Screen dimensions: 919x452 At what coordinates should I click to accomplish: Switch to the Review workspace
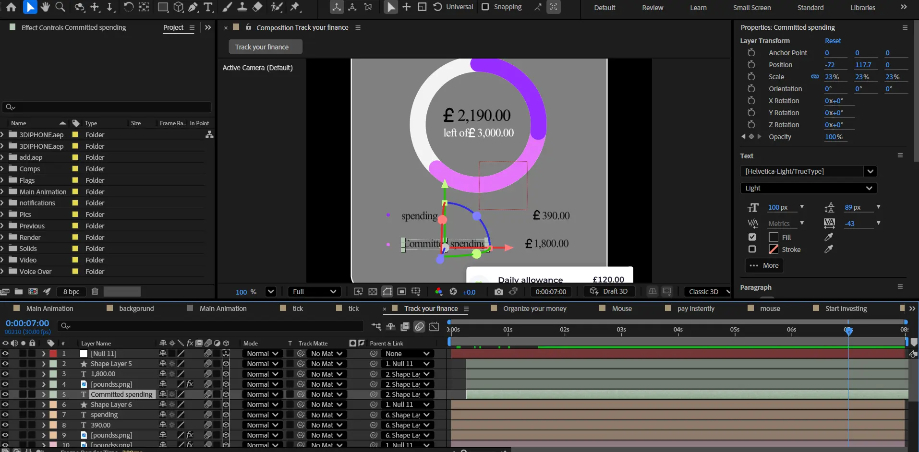click(653, 8)
